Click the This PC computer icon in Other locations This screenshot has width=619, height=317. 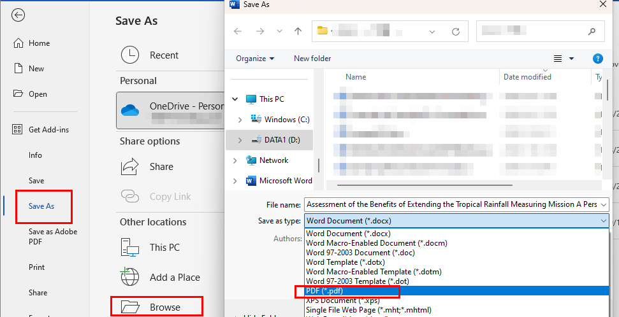130,248
